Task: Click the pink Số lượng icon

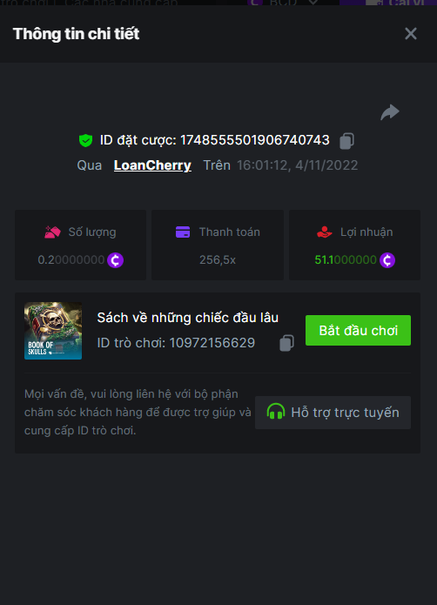Action: click(x=52, y=232)
